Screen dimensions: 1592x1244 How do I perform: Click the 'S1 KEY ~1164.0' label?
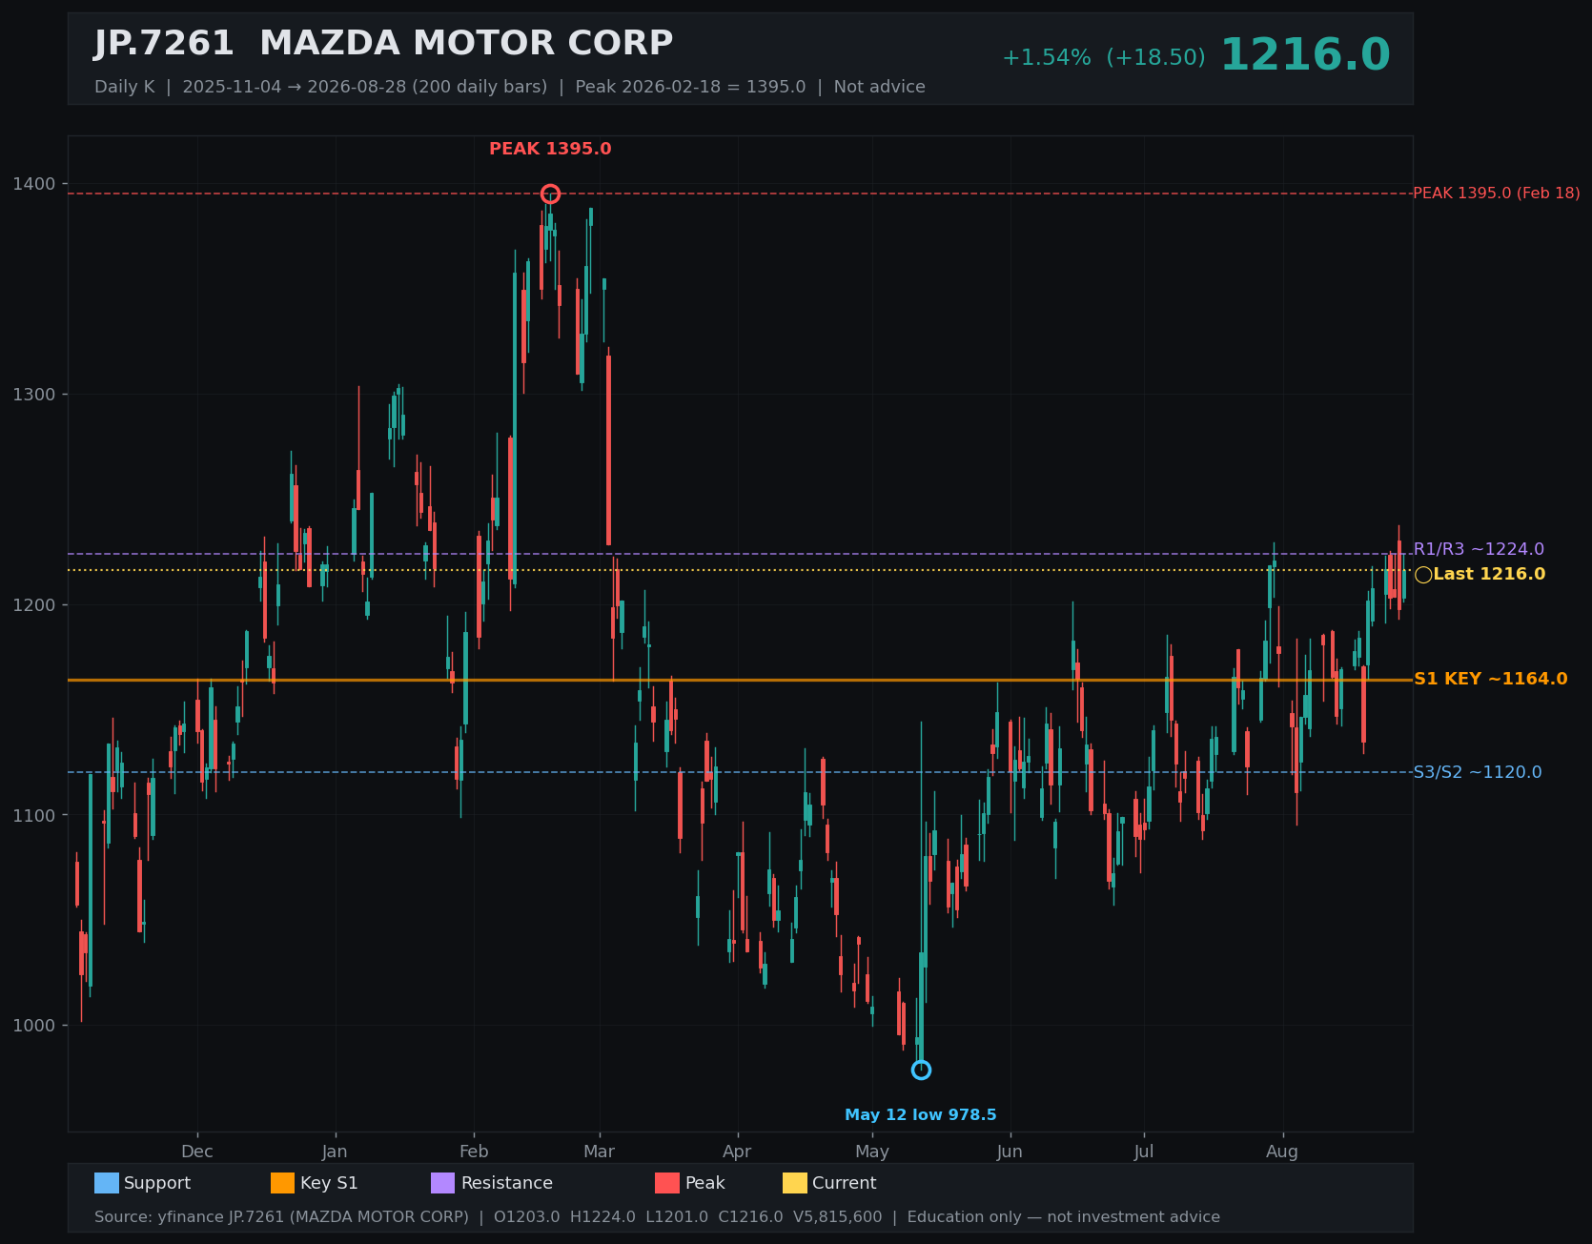(1490, 680)
